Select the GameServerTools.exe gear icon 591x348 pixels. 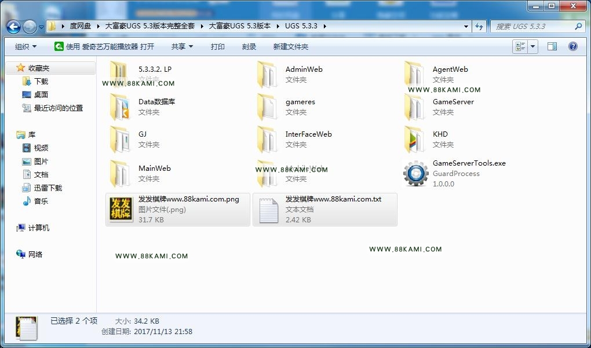416,174
